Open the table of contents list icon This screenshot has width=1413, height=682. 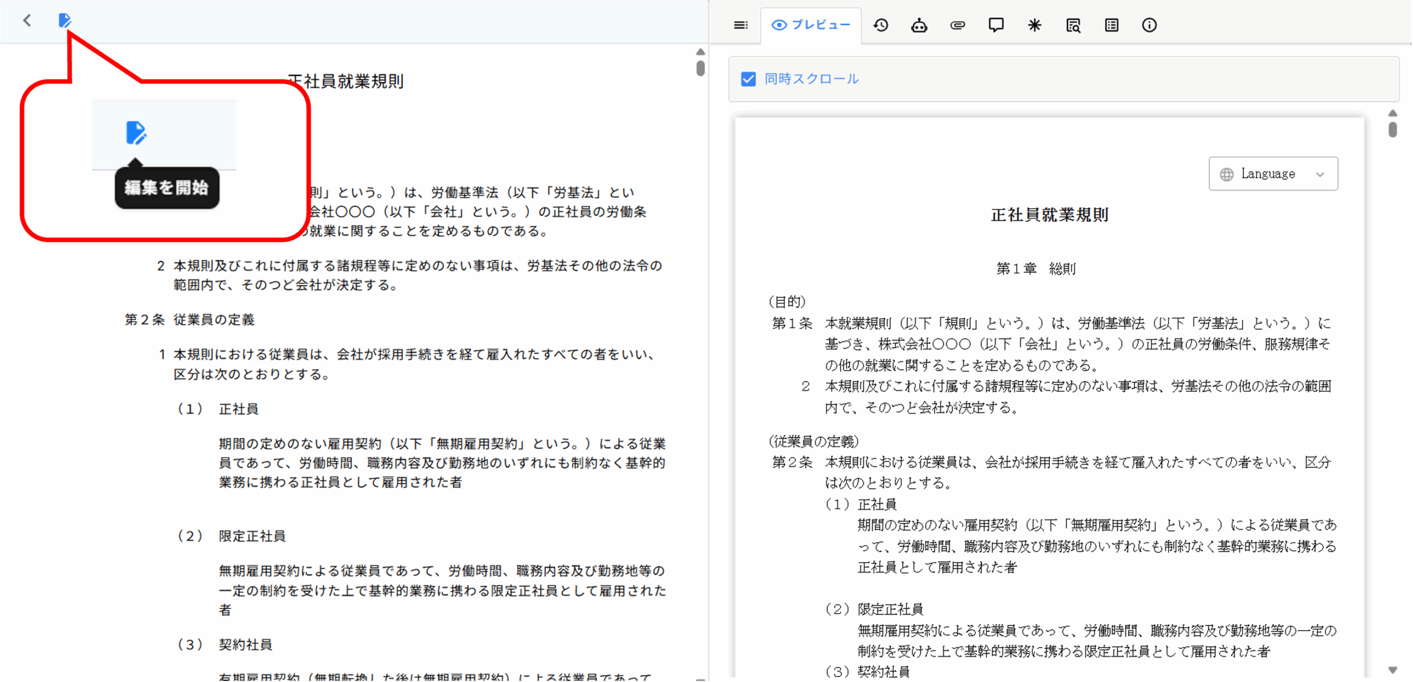740,25
